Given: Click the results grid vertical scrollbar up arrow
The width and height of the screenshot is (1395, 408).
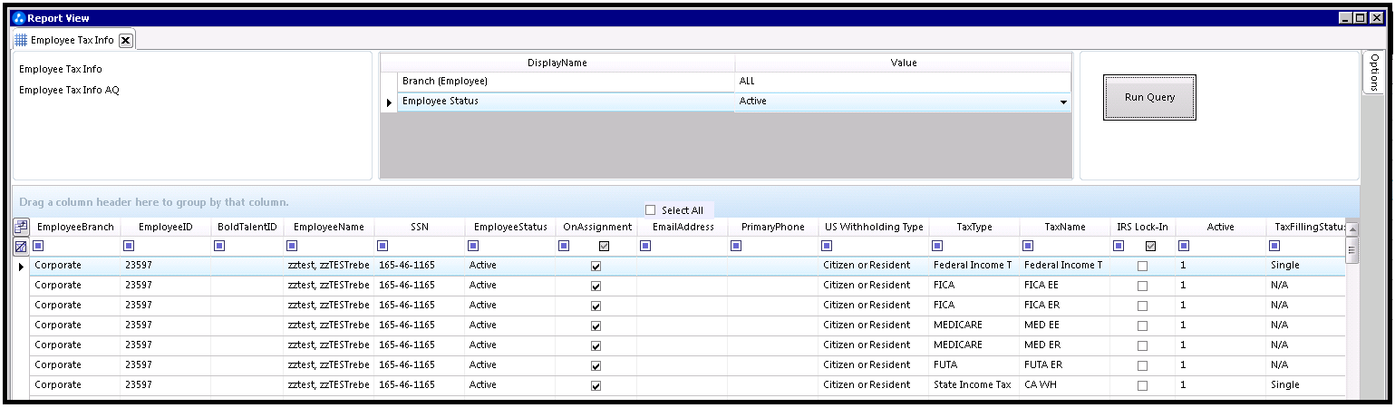Looking at the screenshot, I should [x=1351, y=230].
